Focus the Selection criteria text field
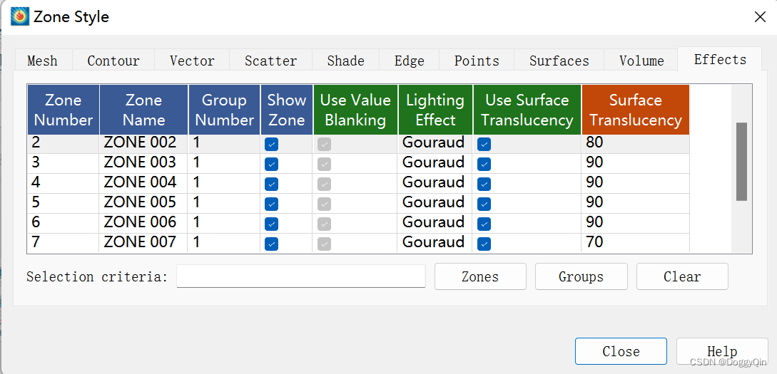The image size is (777, 374). (301, 276)
